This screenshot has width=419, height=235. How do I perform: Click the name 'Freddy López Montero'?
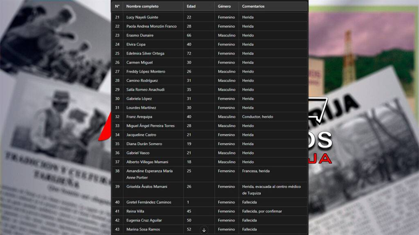point(146,72)
